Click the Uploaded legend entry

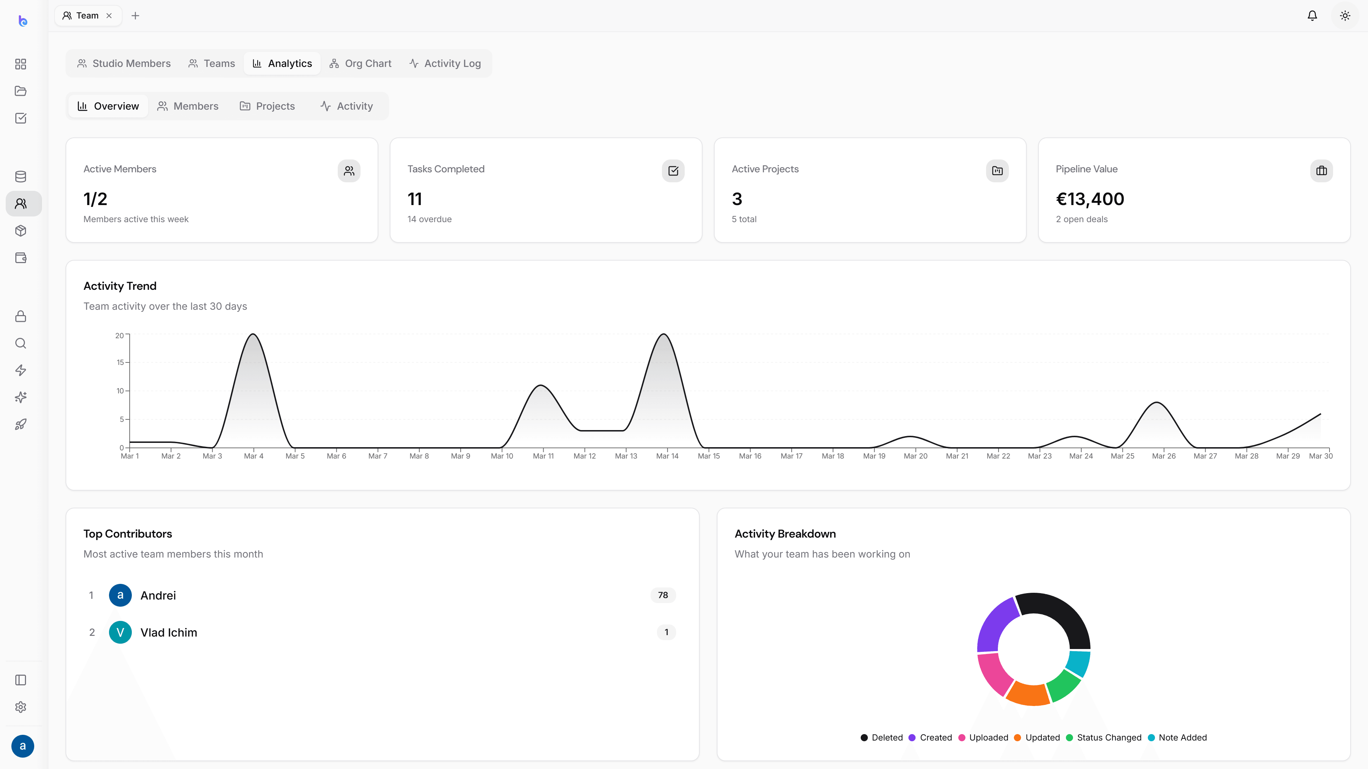tap(983, 738)
